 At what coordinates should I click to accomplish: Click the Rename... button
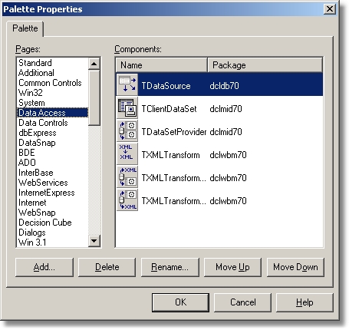170,267
